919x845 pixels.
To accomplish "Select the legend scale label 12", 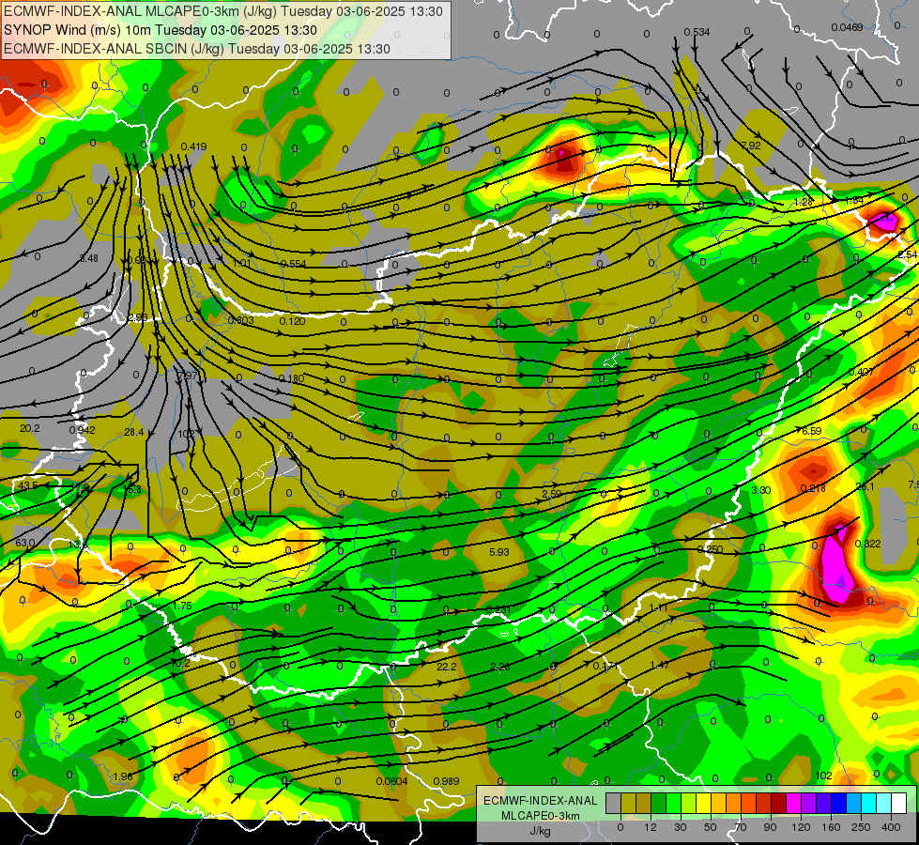I will pyautogui.click(x=651, y=827).
